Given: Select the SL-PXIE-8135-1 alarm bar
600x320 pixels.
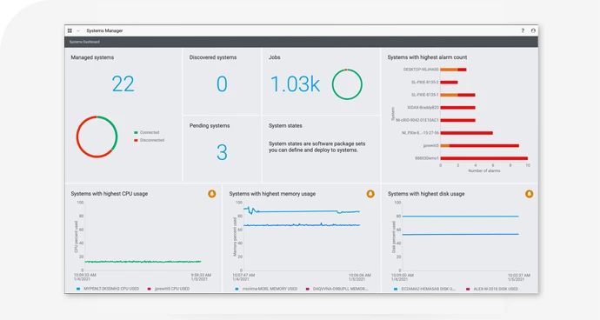Looking at the screenshot, I should click(x=457, y=95).
